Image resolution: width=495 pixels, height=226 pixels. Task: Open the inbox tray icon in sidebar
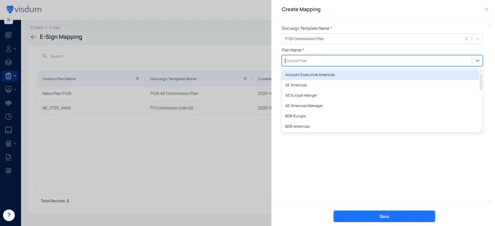[8, 130]
